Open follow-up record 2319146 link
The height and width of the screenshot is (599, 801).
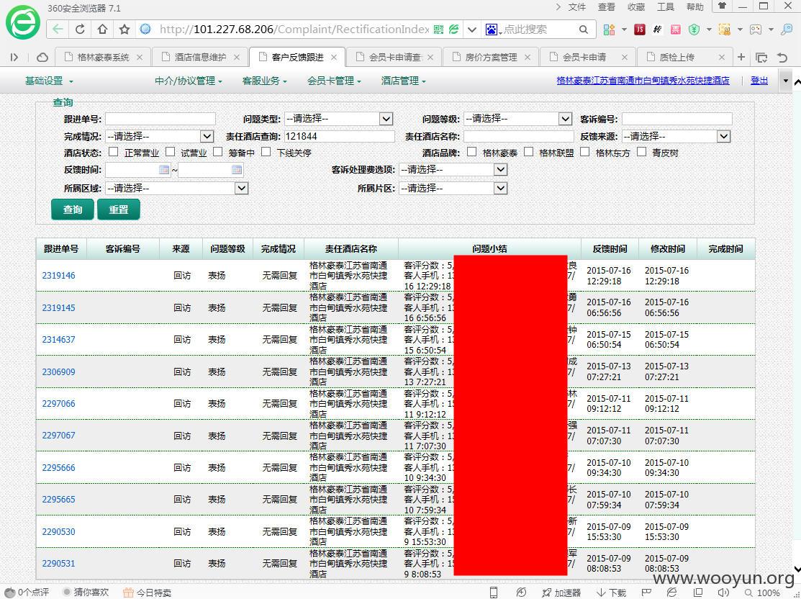point(58,276)
